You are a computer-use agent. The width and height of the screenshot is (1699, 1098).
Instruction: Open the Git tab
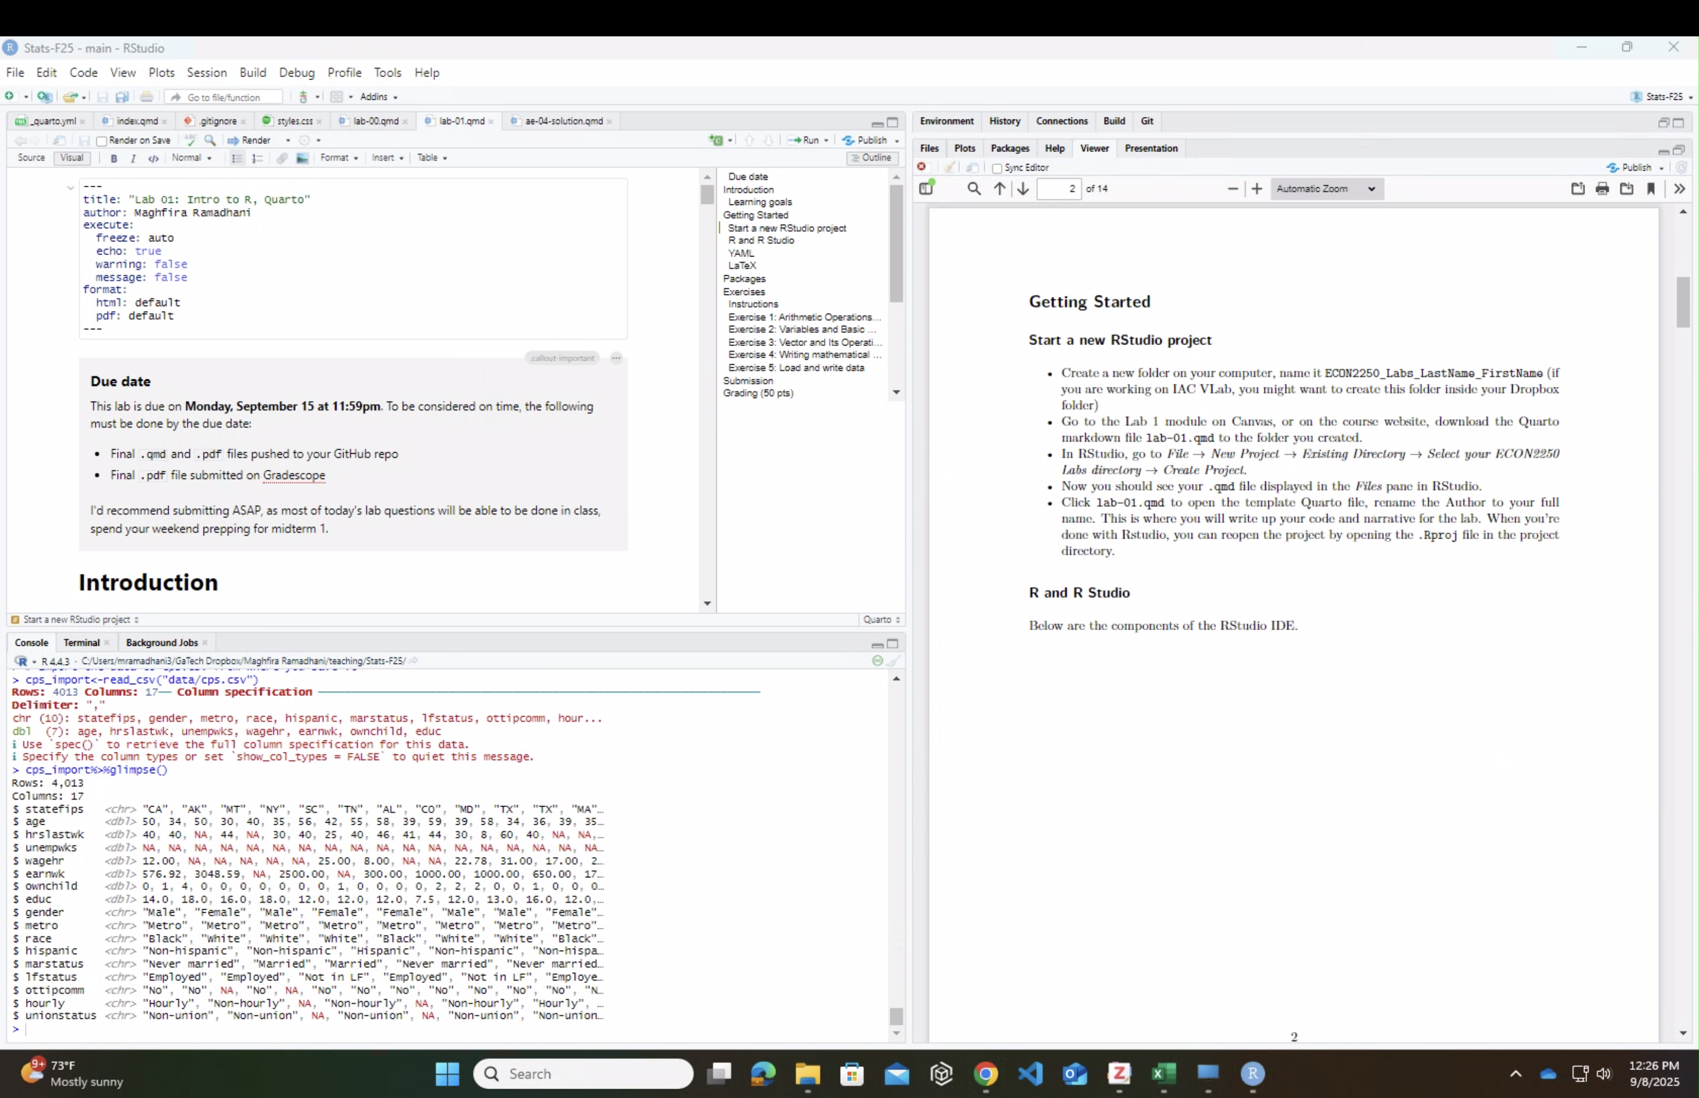pyautogui.click(x=1146, y=121)
